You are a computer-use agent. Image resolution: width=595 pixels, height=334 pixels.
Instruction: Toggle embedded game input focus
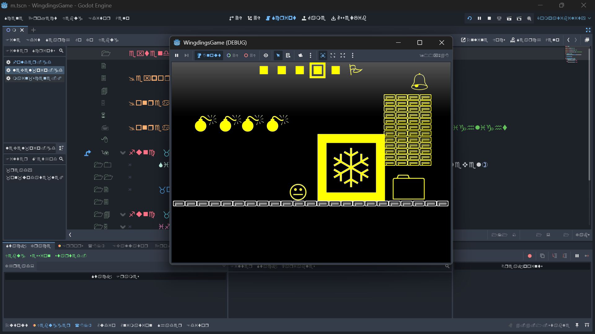(x=323, y=55)
